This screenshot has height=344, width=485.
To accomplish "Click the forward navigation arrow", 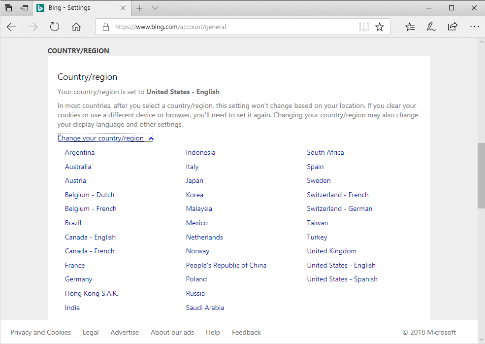I will (33, 27).
